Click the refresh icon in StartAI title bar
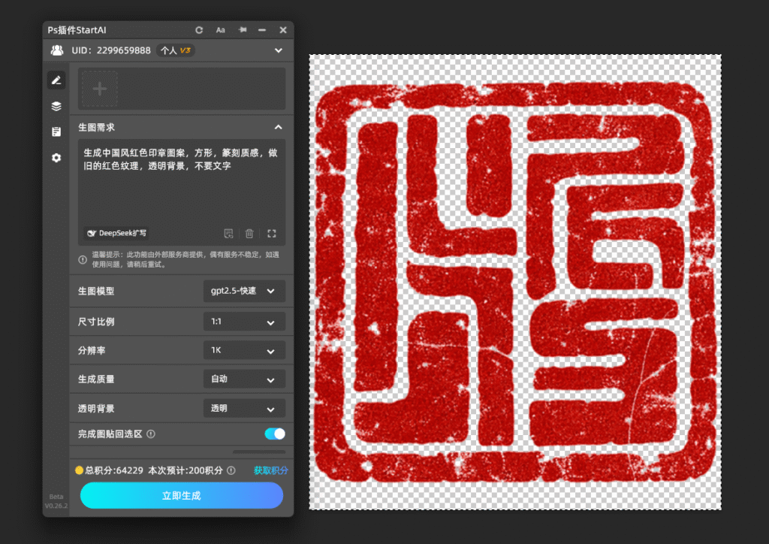This screenshot has width=769, height=544. tap(199, 30)
